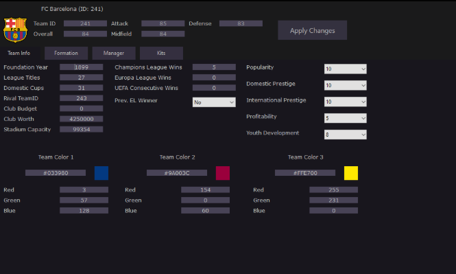Screen dimensions: 456x274
Task: Click Team Color 3 Blue value field
Action: [x=333, y=211]
